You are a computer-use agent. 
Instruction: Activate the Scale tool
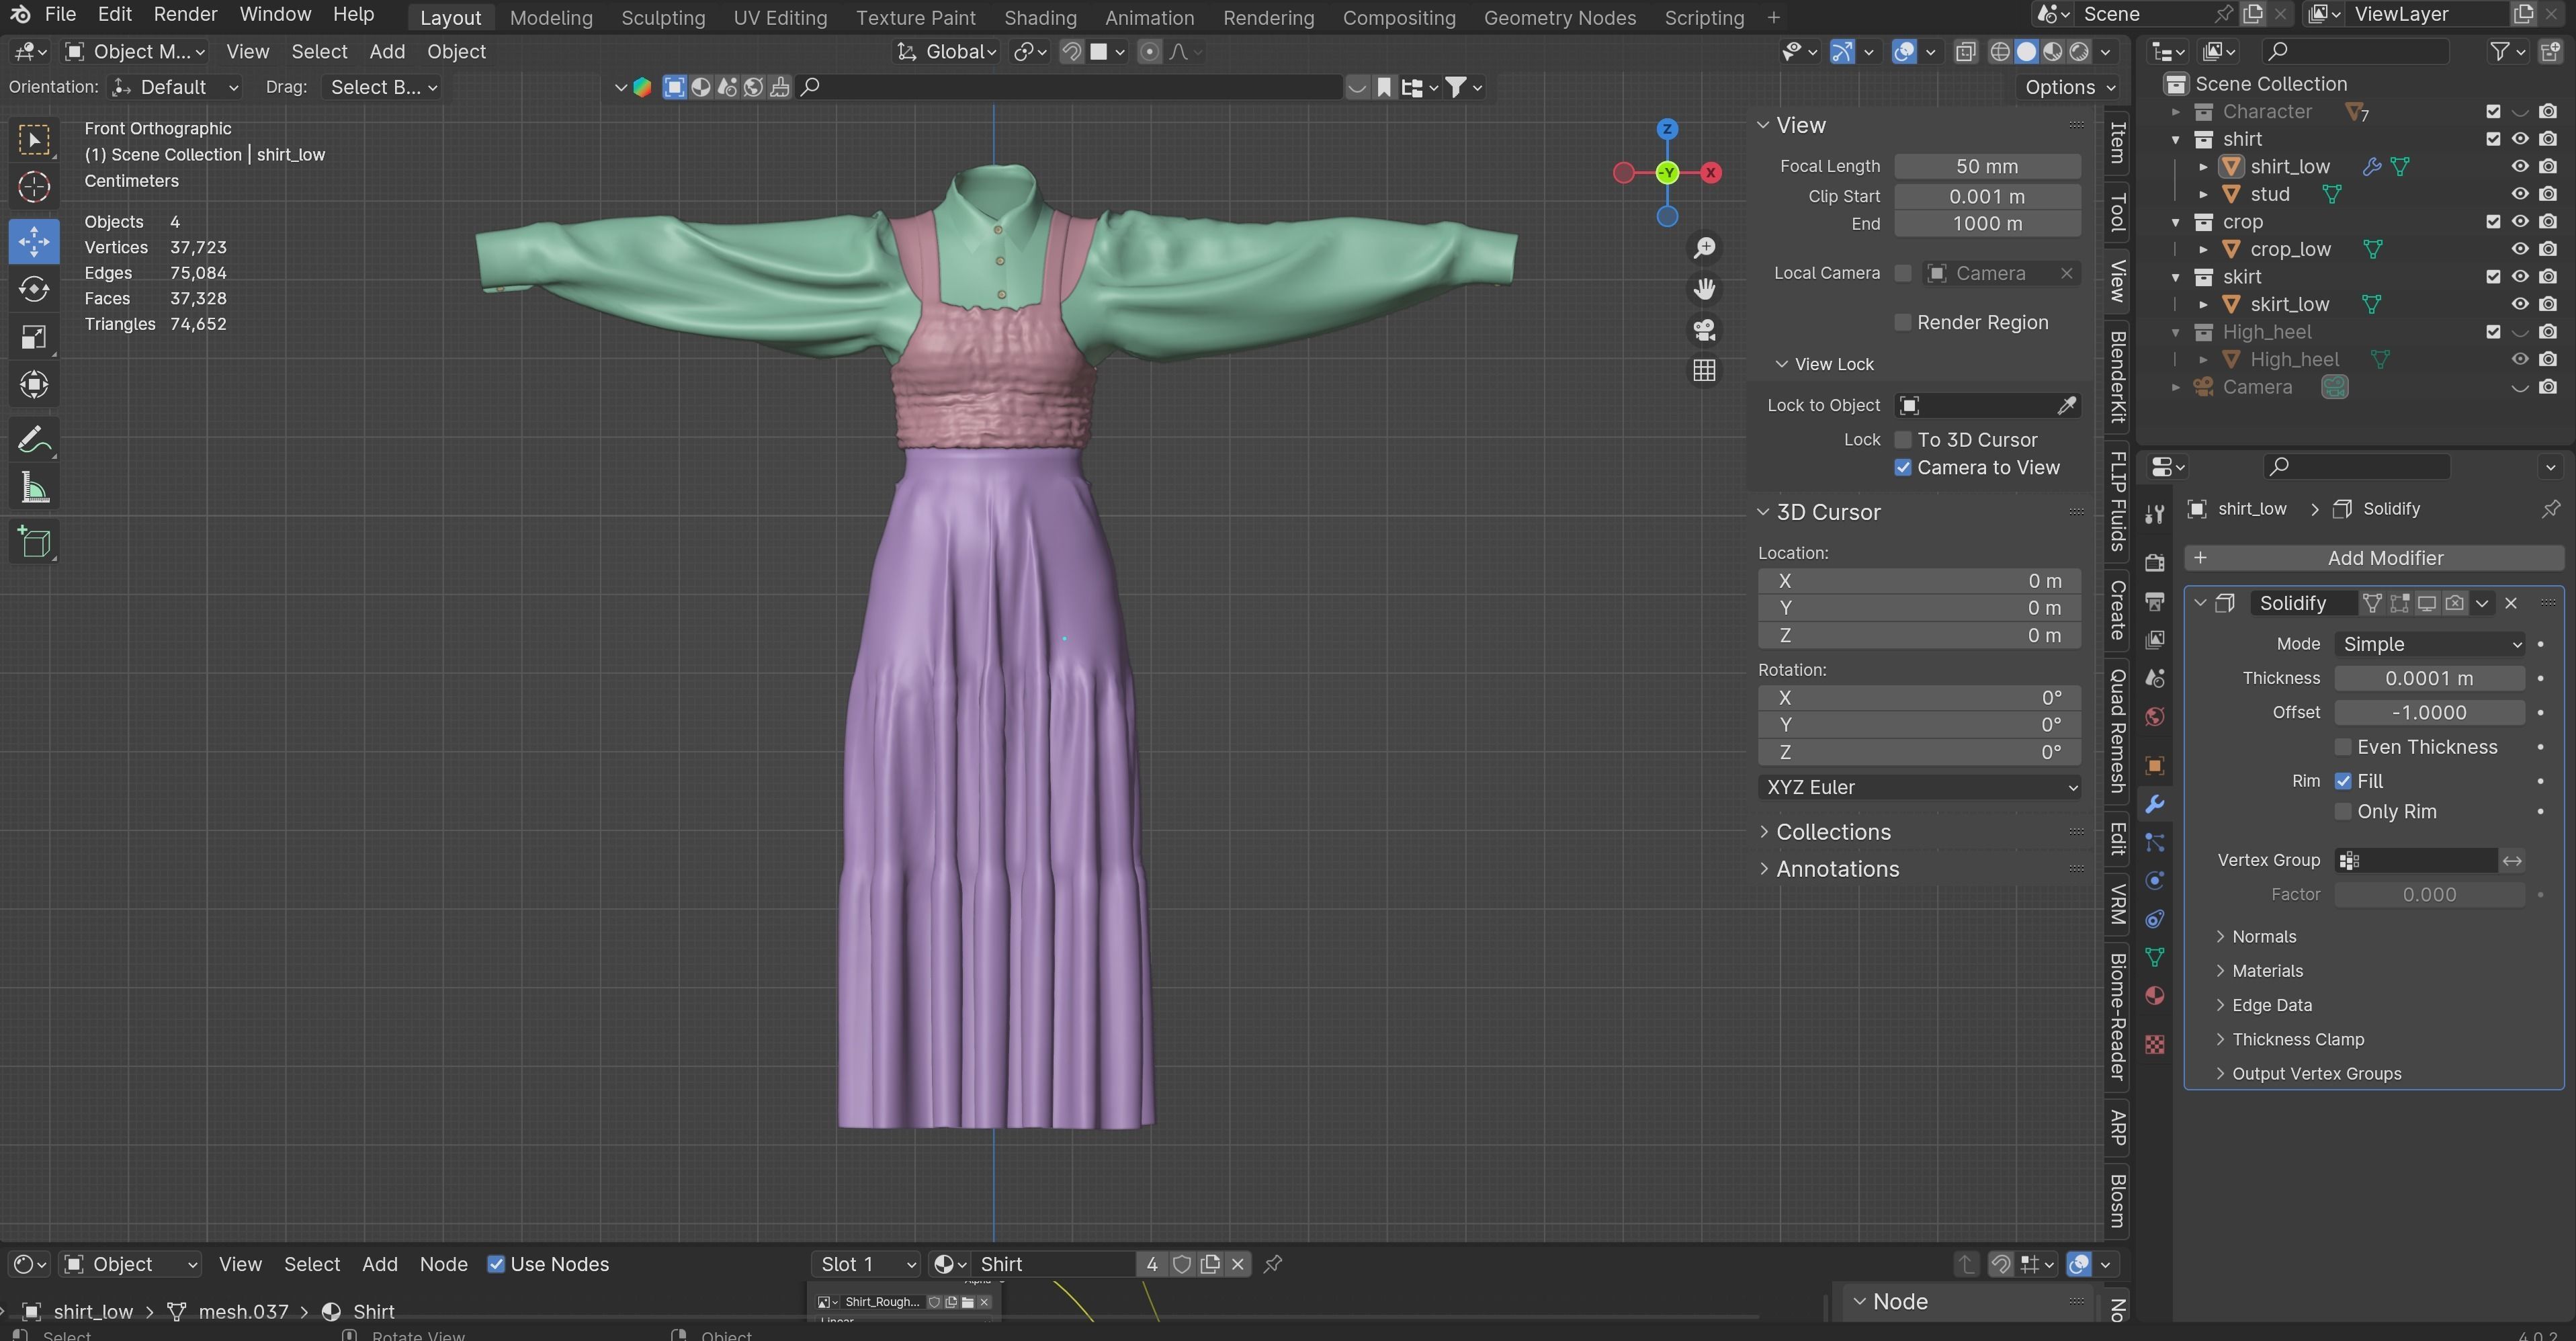click(34, 337)
